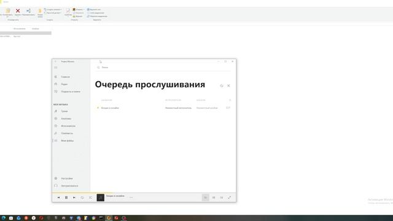Sort the queue by the Название column

[x=106, y=100]
